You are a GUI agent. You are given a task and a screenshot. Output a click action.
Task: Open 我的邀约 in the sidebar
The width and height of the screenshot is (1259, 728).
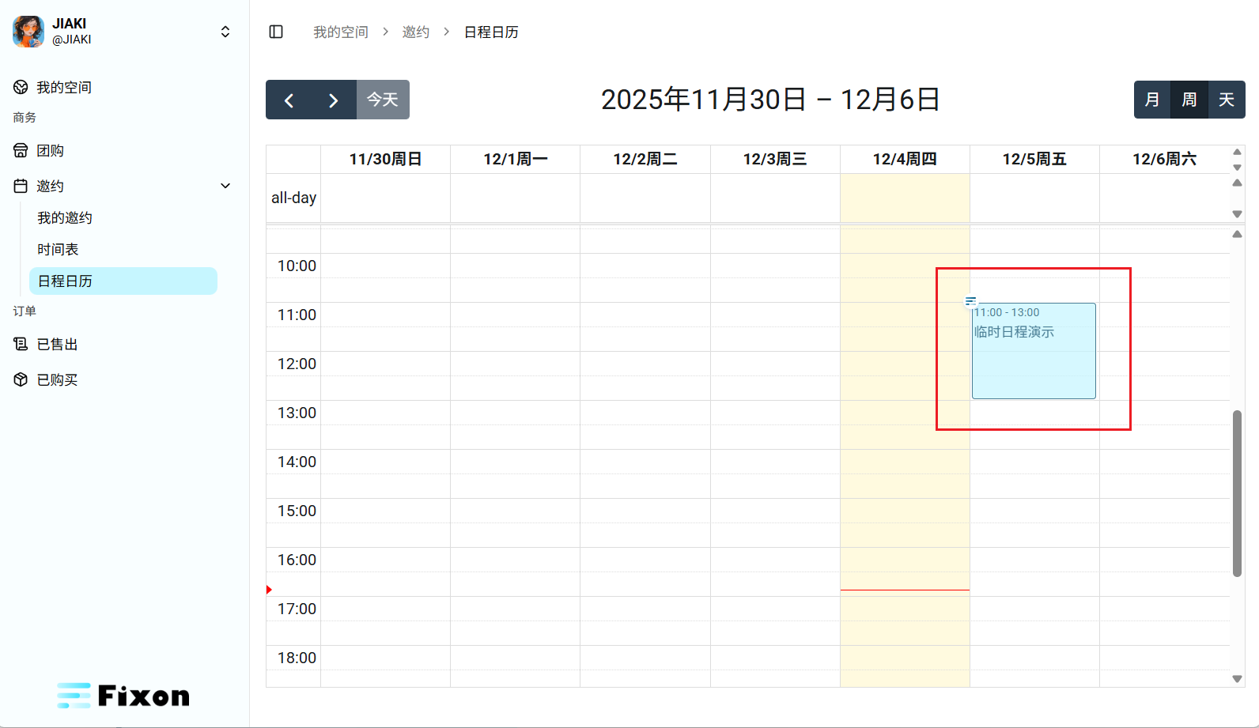coord(65,217)
